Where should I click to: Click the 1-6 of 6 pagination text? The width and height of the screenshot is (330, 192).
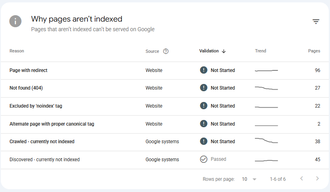coord(278,179)
